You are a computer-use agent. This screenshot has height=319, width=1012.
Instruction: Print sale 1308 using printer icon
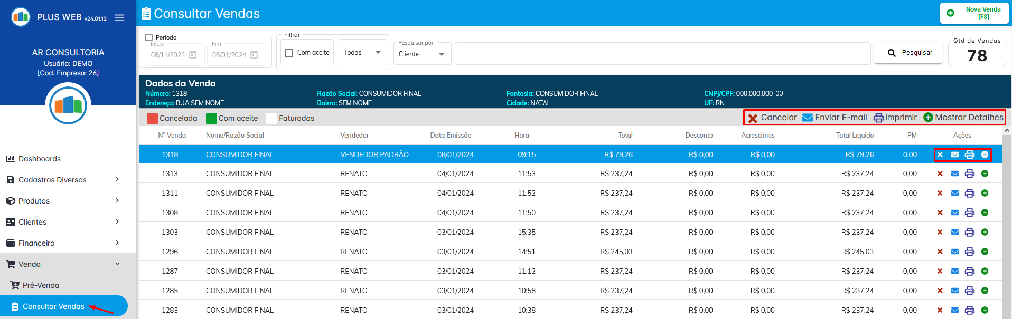(969, 212)
